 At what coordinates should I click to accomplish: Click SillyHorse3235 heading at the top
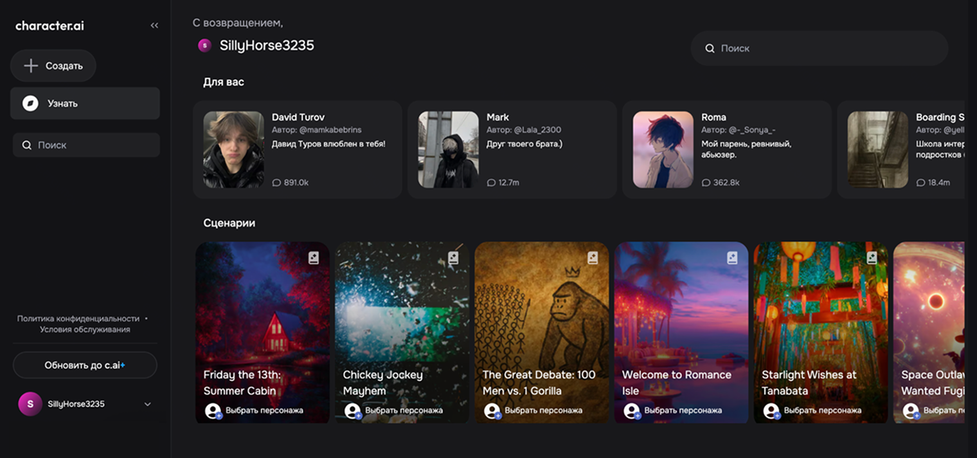(x=267, y=46)
